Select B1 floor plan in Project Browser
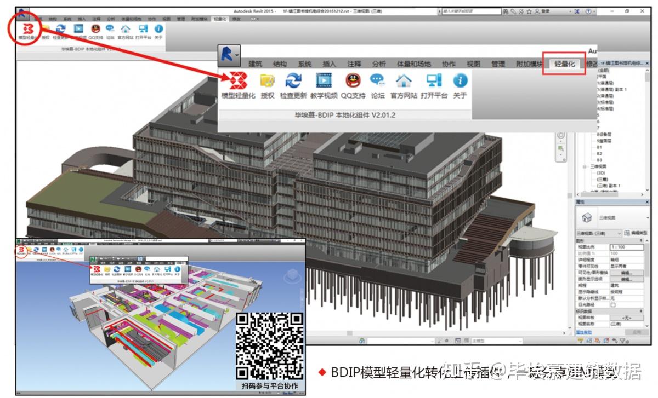The image size is (658, 398). [x=599, y=147]
